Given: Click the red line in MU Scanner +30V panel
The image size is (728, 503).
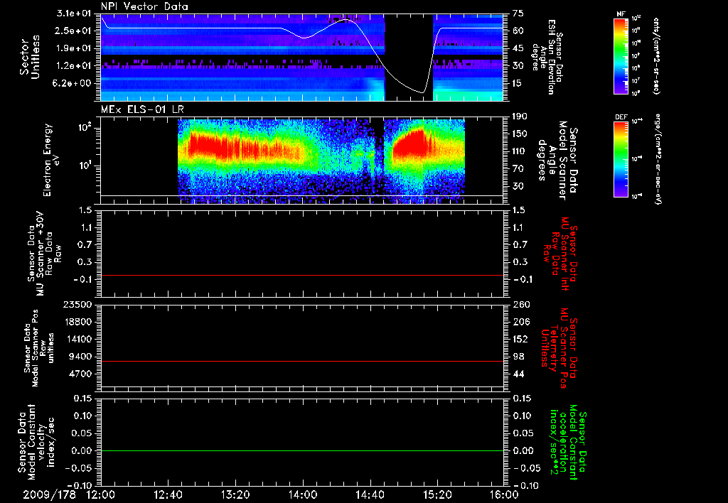Looking at the screenshot, I should point(301,275).
